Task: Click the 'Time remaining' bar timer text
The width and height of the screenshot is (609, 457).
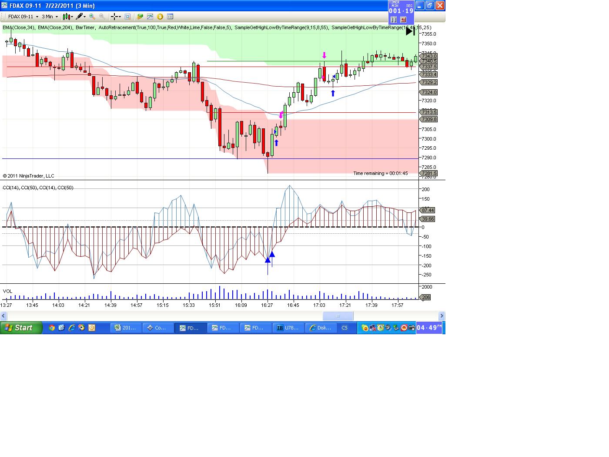Action: [x=381, y=173]
